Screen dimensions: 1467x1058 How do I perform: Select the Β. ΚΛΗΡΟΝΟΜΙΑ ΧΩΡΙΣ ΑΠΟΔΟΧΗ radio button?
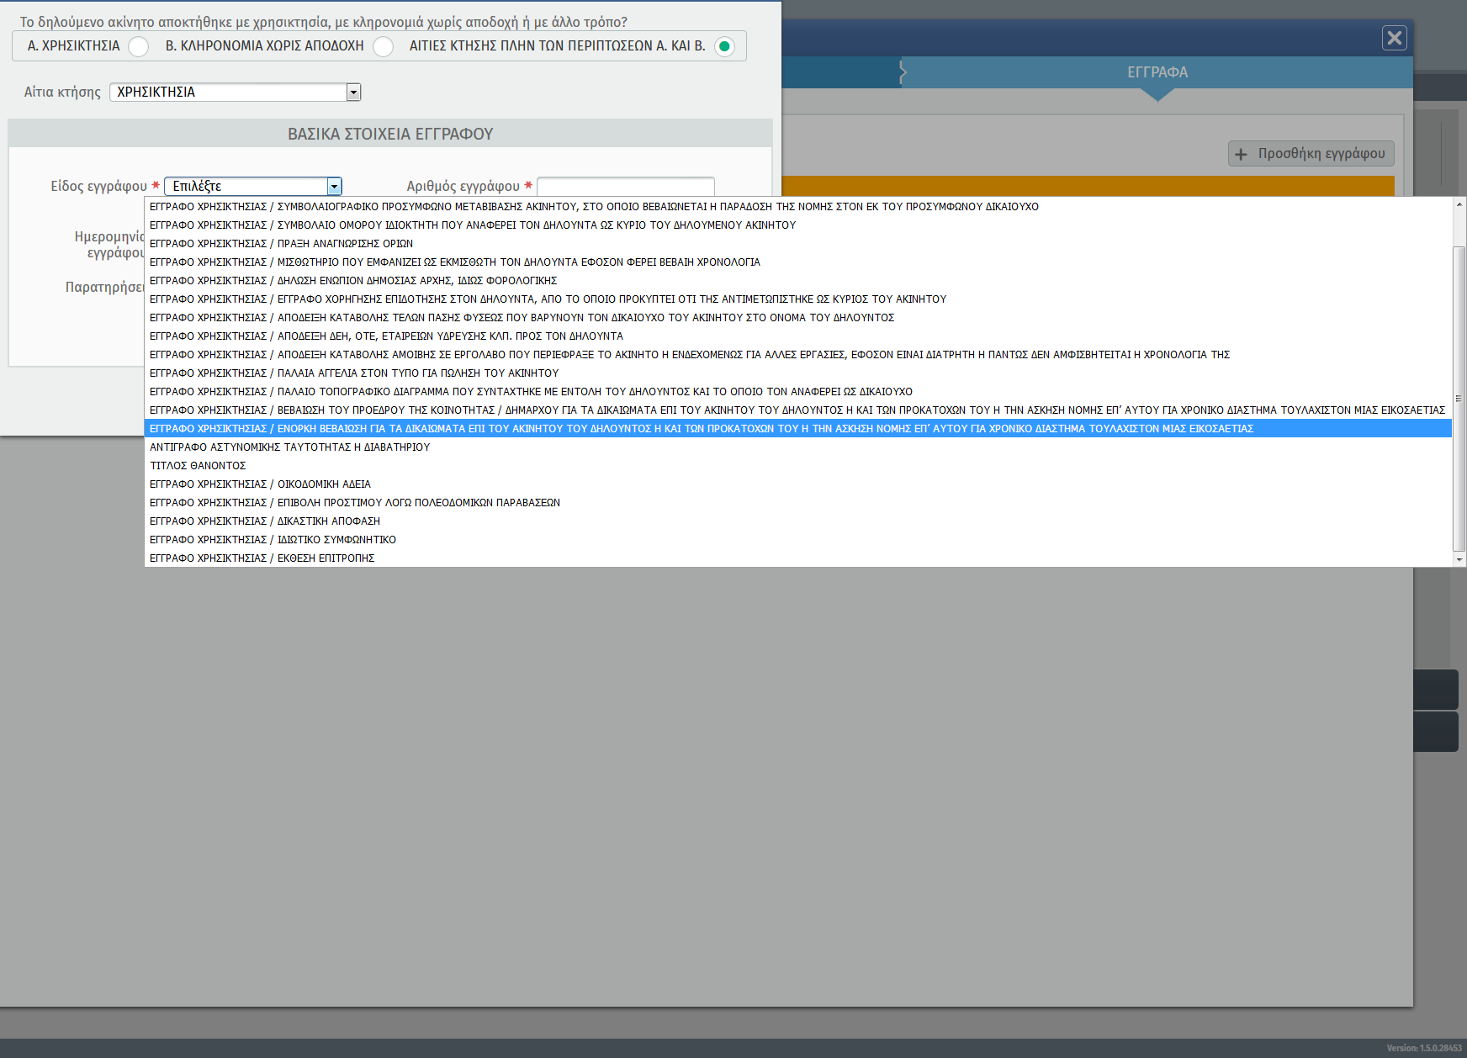[383, 46]
